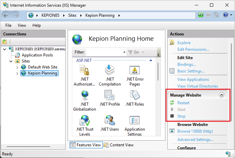Screen dimensions: 235x158
Task: Open the View menu
Action: coord(22,25)
